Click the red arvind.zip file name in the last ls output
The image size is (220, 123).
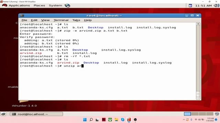68,63
